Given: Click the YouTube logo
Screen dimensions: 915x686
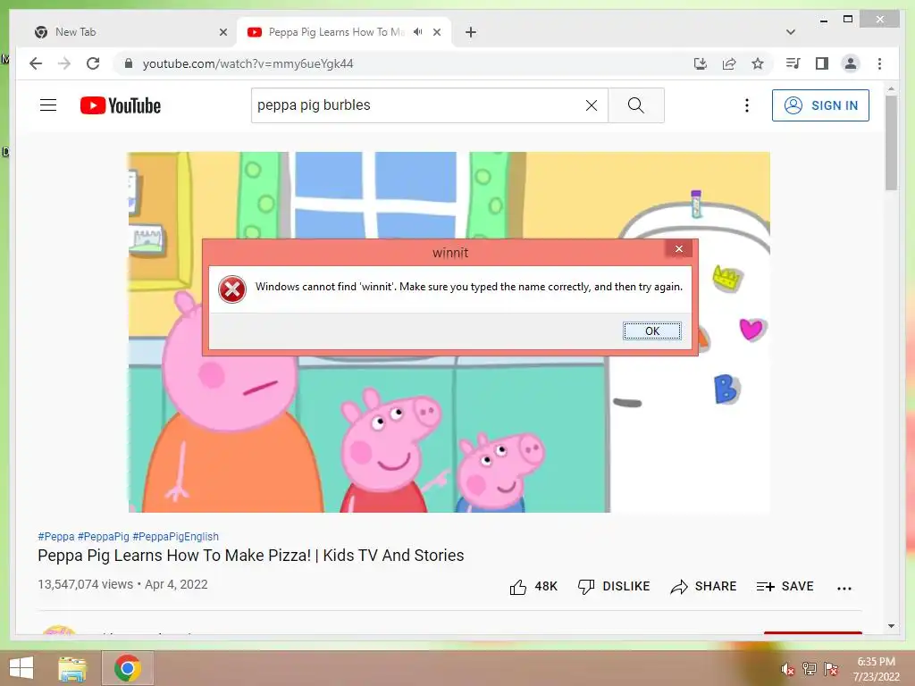Looking at the screenshot, I should coord(121,105).
